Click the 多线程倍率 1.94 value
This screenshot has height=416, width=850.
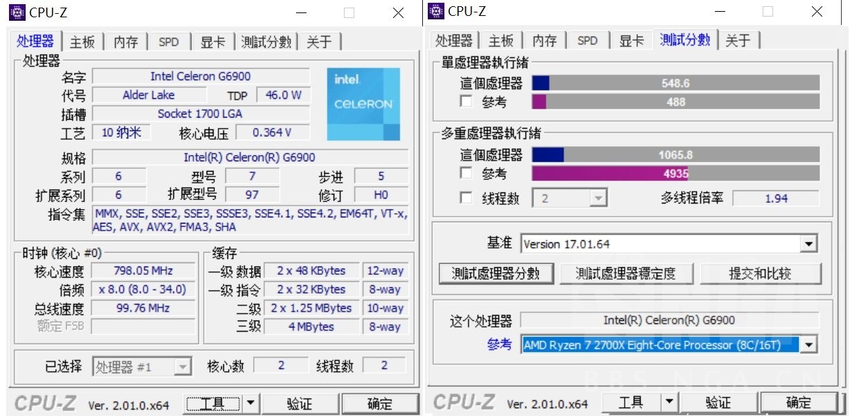coord(776,198)
